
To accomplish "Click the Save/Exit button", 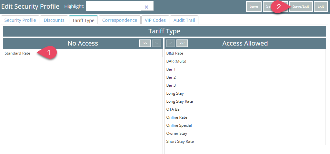I will (x=301, y=6).
